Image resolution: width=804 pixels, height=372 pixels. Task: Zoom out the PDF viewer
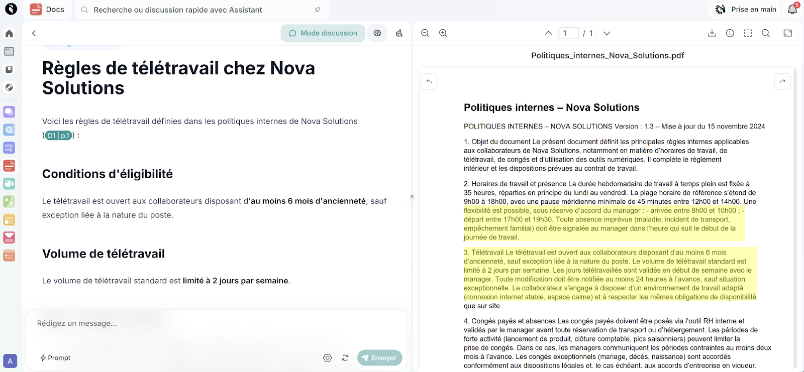[425, 33]
